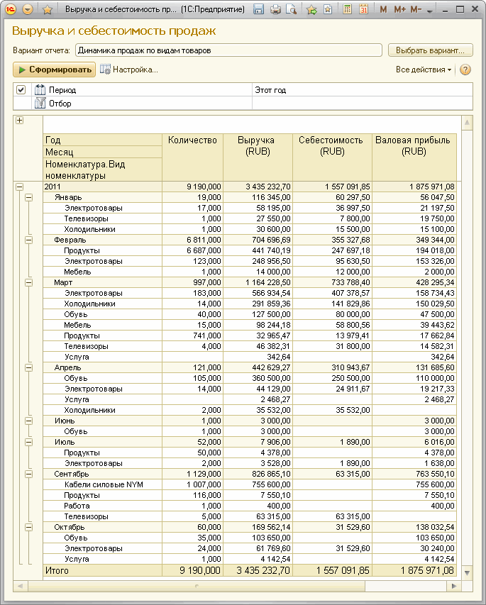The height and width of the screenshot is (605, 486).
Task: Collapse the Сентябрь month group
Action: [x=29, y=474]
